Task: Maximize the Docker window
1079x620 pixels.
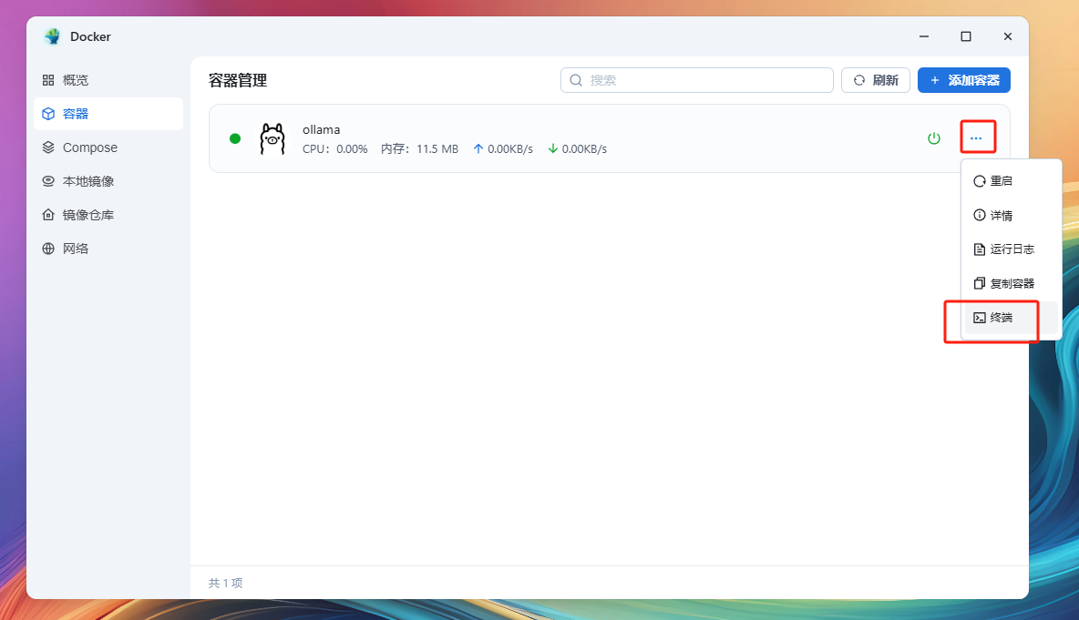Action: (966, 36)
